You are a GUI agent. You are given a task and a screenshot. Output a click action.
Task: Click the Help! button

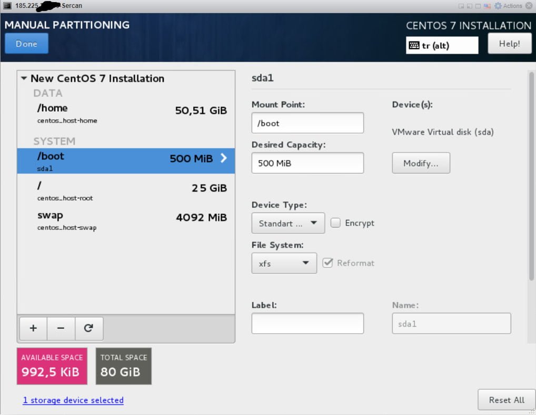pyautogui.click(x=509, y=43)
